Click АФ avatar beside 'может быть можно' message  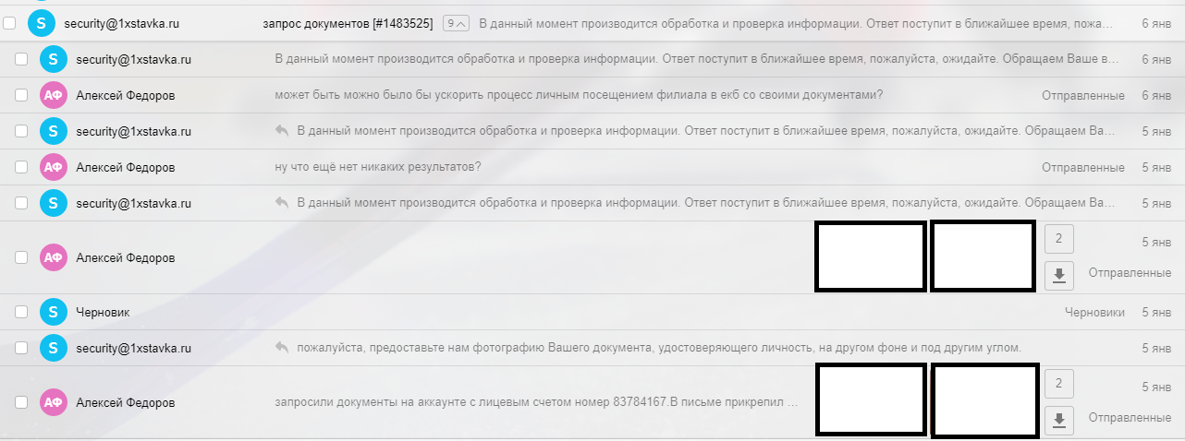click(55, 95)
